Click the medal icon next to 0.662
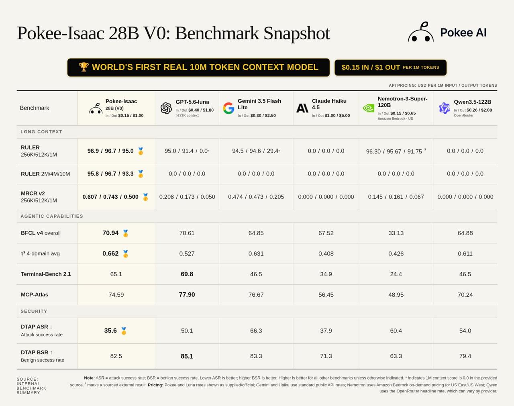 coord(125,254)
